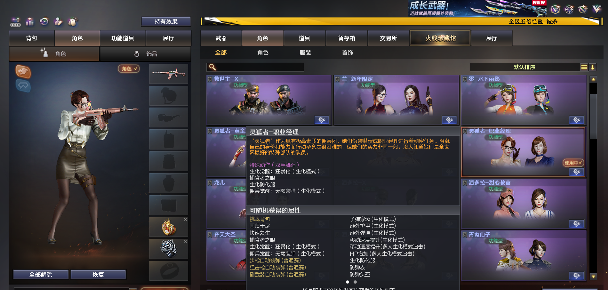Click the refresh cycle icon in top toolbar

pyautogui.click(x=44, y=21)
